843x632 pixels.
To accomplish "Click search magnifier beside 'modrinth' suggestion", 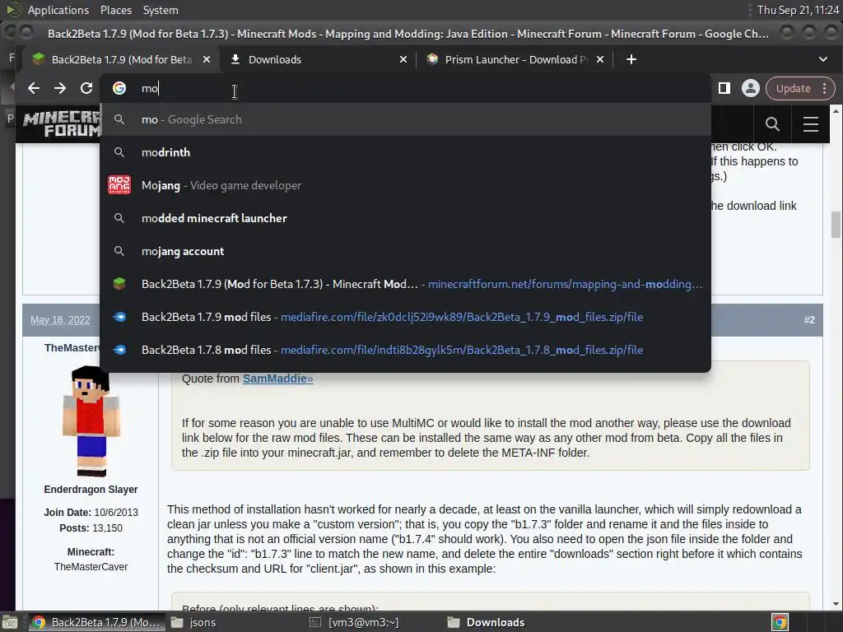I will coord(119,152).
